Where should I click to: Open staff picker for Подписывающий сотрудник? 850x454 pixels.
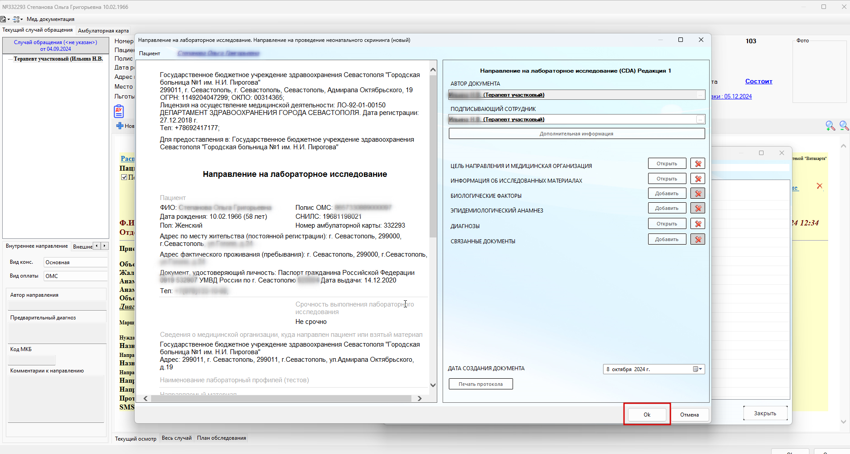pyautogui.click(x=700, y=119)
